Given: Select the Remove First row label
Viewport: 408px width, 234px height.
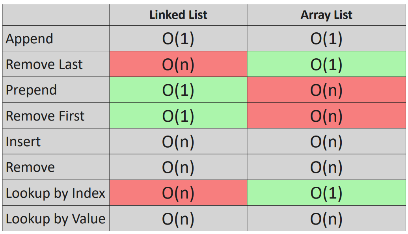Looking at the screenshot, I should (45, 116).
